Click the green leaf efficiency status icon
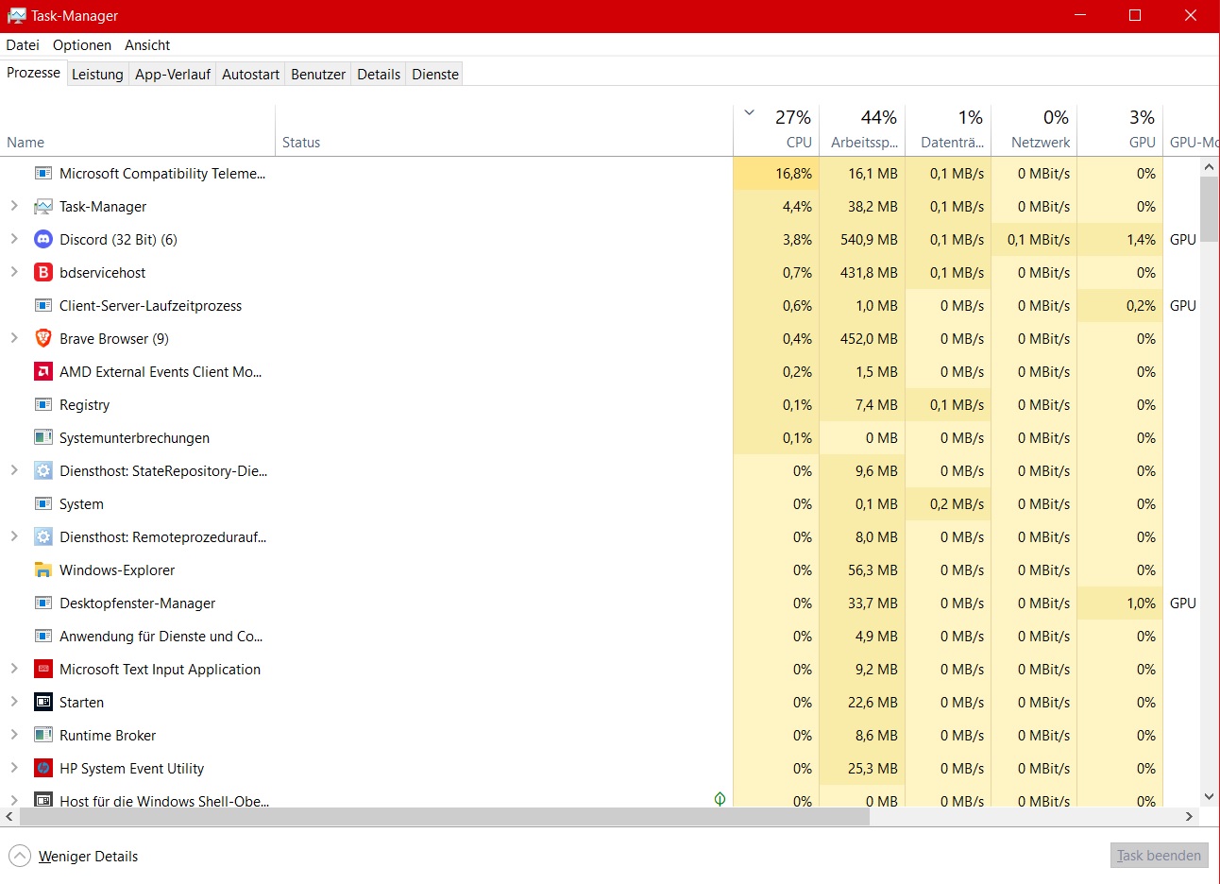Screen dimensions: 1220x884 pos(720,799)
